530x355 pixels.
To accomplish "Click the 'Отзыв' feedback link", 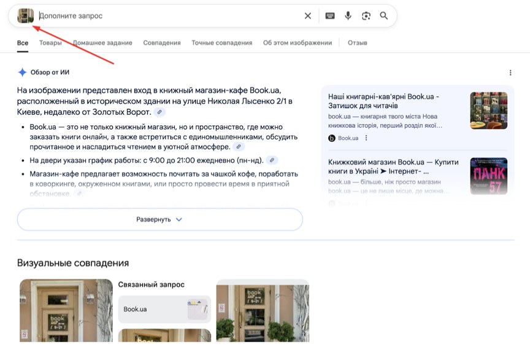I will pyautogui.click(x=357, y=43).
